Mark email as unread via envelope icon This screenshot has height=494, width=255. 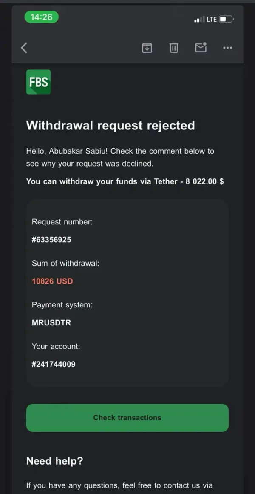click(201, 47)
